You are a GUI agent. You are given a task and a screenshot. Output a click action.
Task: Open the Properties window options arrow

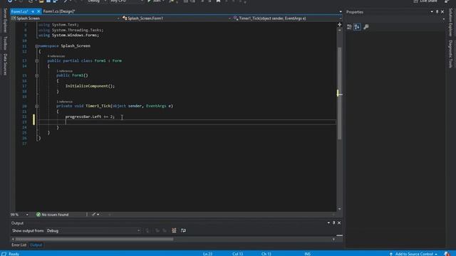point(432,12)
